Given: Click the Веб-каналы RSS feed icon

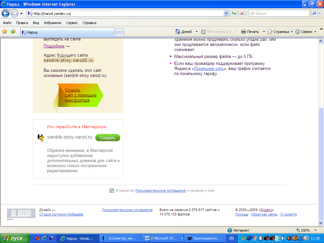Looking at the screenshot, I should (x=203, y=32).
